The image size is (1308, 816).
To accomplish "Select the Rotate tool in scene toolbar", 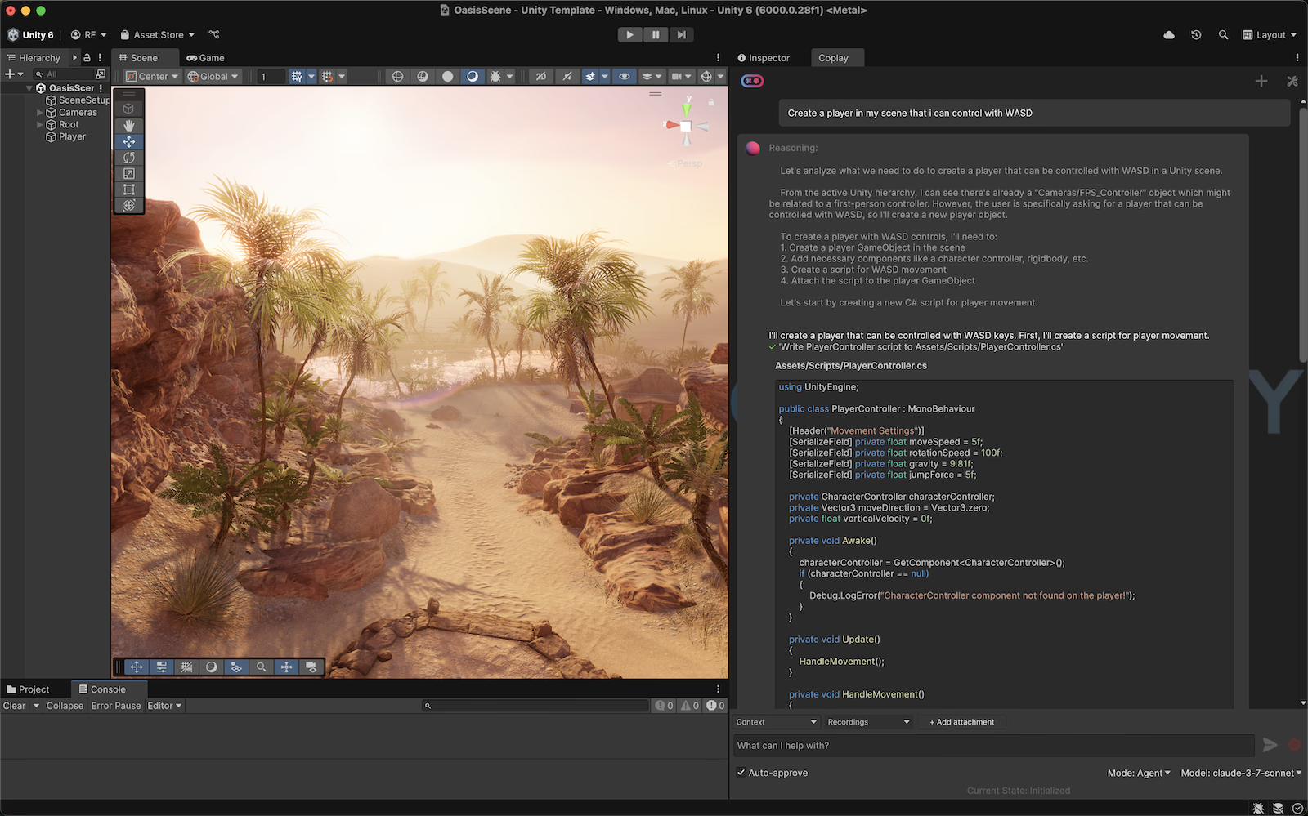I will click(x=128, y=158).
